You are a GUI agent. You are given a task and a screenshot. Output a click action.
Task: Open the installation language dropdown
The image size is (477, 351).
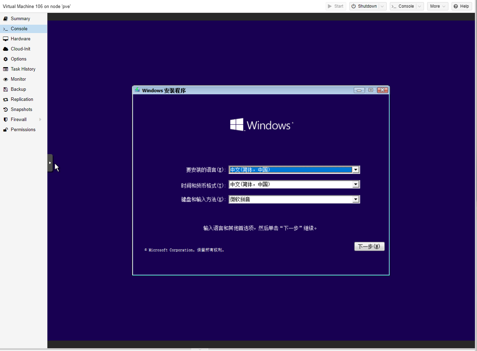(355, 170)
